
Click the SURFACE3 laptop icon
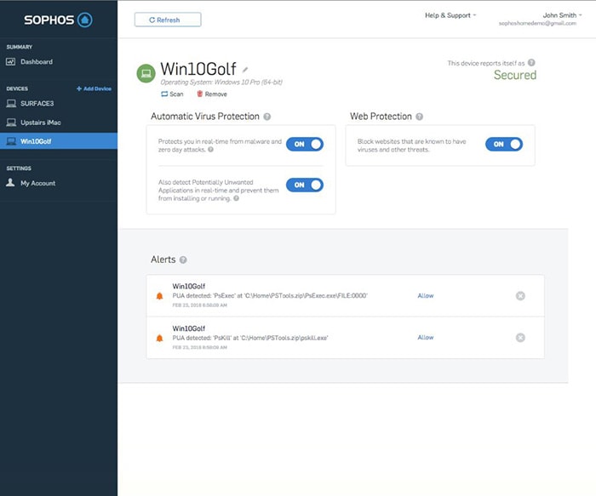click(11, 103)
